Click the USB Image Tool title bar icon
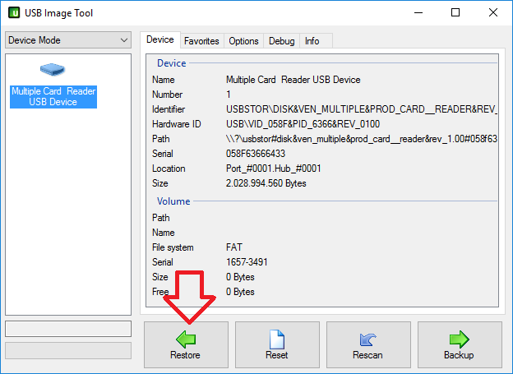The width and height of the screenshot is (513, 374). (x=14, y=13)
